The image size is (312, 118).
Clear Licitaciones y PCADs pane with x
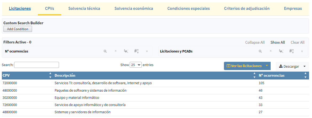(271, 51)
